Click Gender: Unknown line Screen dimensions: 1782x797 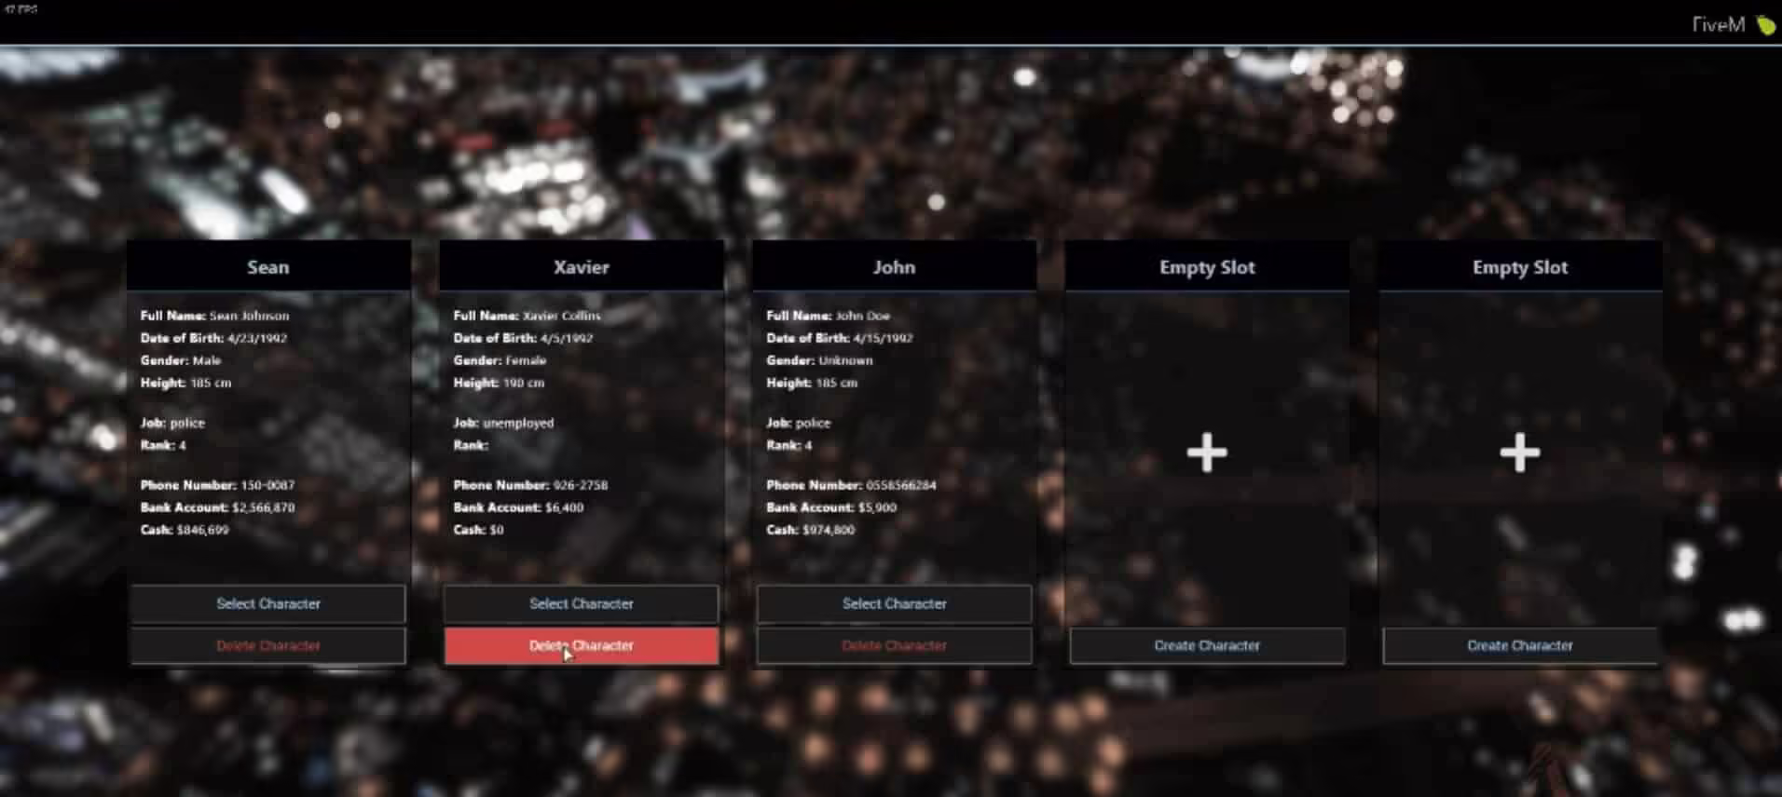(x=819, y=360)
